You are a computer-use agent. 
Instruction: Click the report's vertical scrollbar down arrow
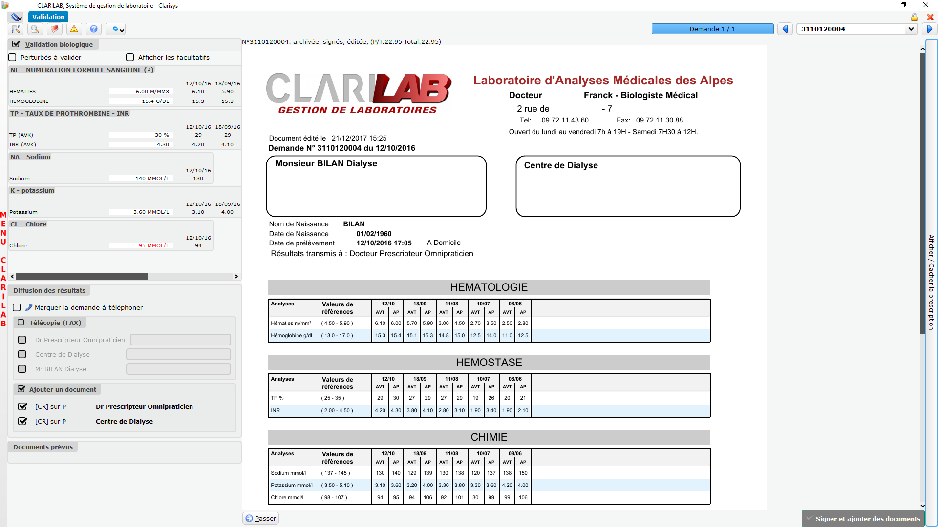tap(922, 506)
